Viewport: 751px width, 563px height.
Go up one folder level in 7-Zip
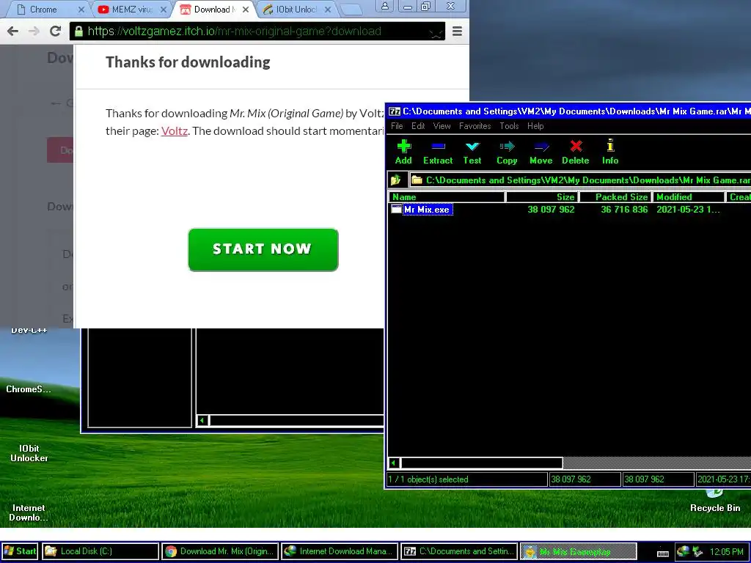pyautogui.click(x=396, y=180)
